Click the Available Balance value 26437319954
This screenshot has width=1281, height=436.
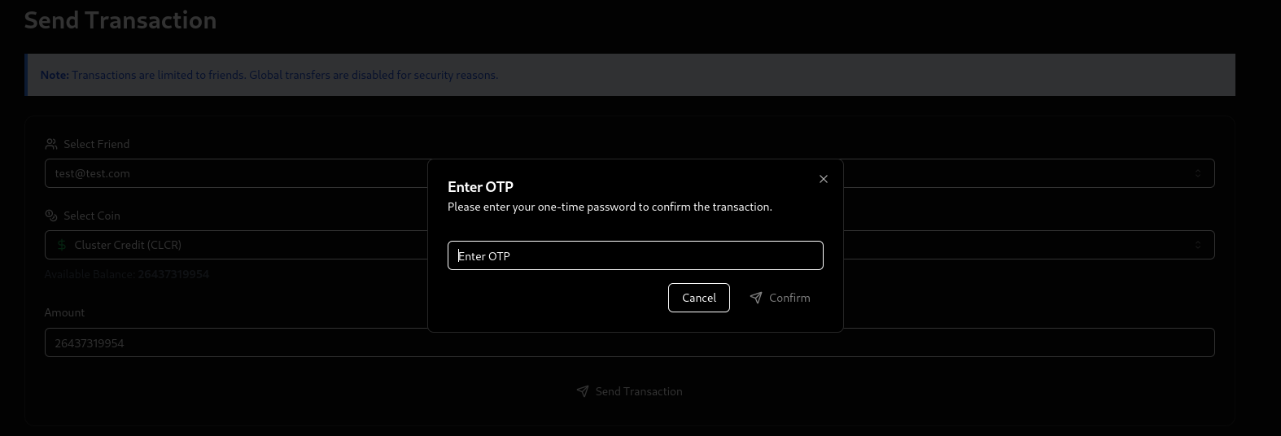pyautogui.click(x=173, y=274)
